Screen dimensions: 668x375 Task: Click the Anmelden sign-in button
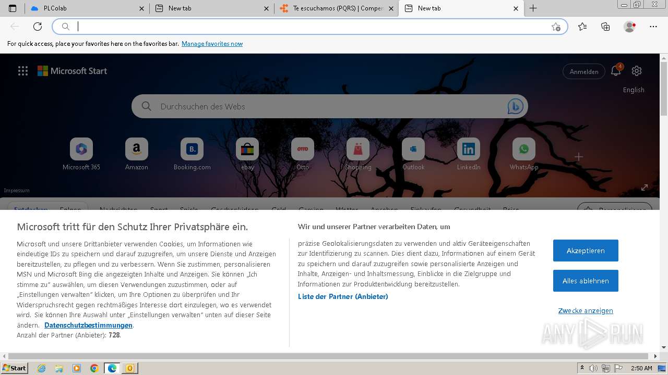pyautogui.click(x=584, y=71)
